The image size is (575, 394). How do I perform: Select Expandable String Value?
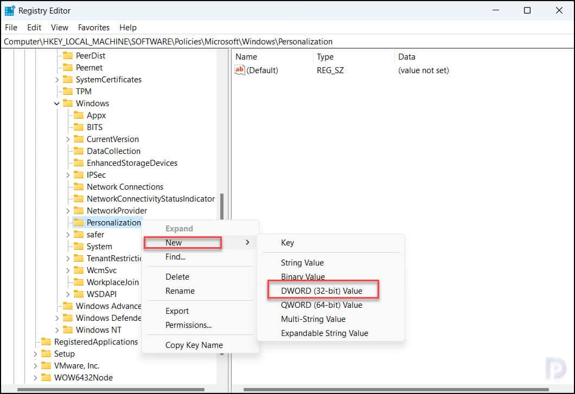point(331,333)
